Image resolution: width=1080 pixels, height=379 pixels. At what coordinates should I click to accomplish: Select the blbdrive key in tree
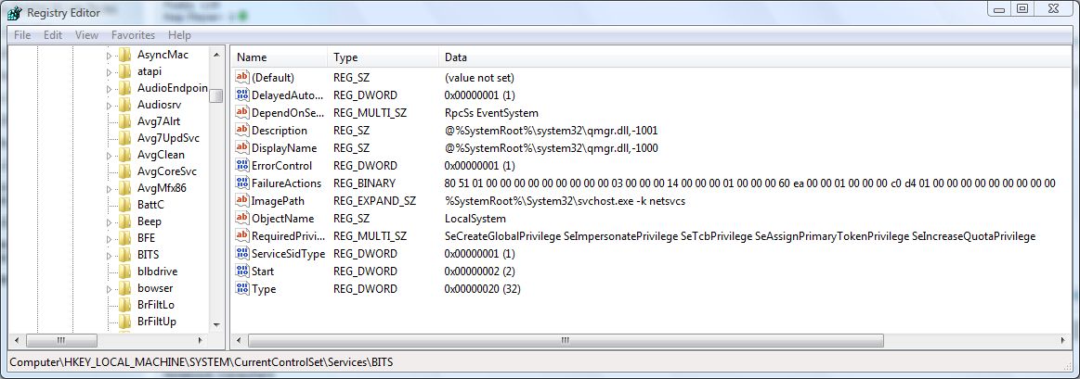[157, 271]
